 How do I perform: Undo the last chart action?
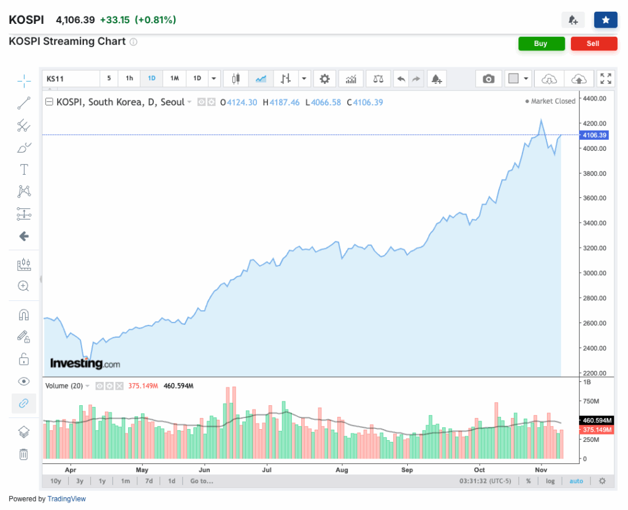point(402,78)
